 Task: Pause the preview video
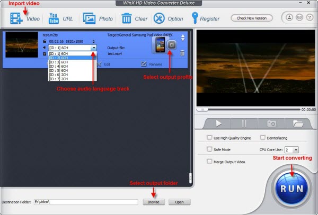pos(244,123)
